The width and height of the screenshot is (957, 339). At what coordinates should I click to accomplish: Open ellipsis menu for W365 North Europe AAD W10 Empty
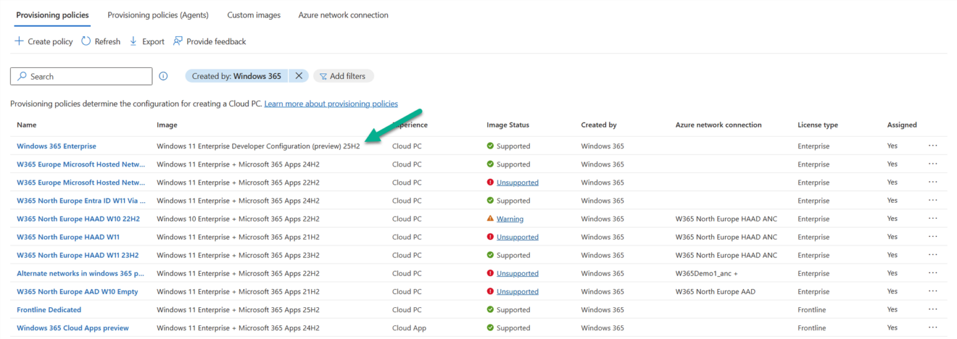pos(933,291)
